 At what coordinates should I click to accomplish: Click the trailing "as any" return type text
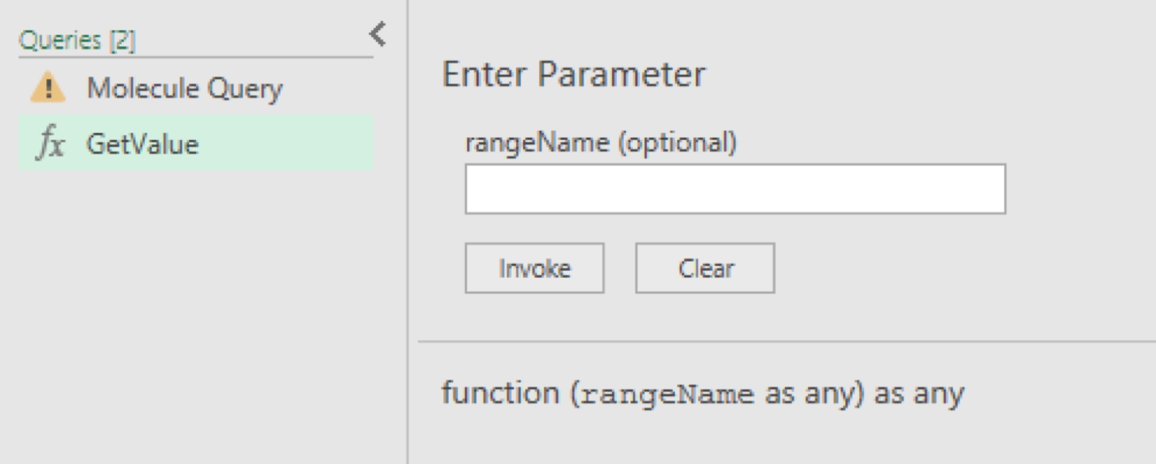(x=919, y=394)
